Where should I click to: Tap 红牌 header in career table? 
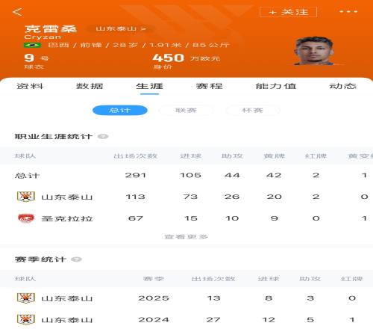(x=316, y=156)
